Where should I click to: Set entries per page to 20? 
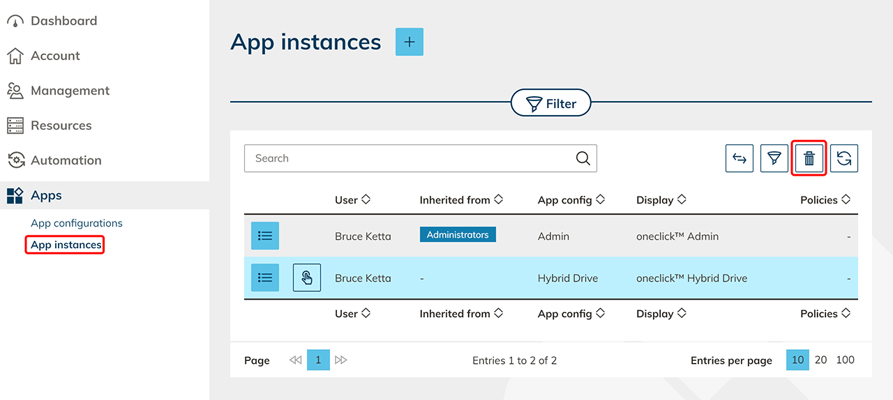(x=820, y=360)
